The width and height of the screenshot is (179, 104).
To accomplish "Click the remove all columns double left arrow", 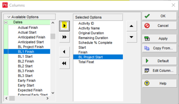I will coord(64,64).
